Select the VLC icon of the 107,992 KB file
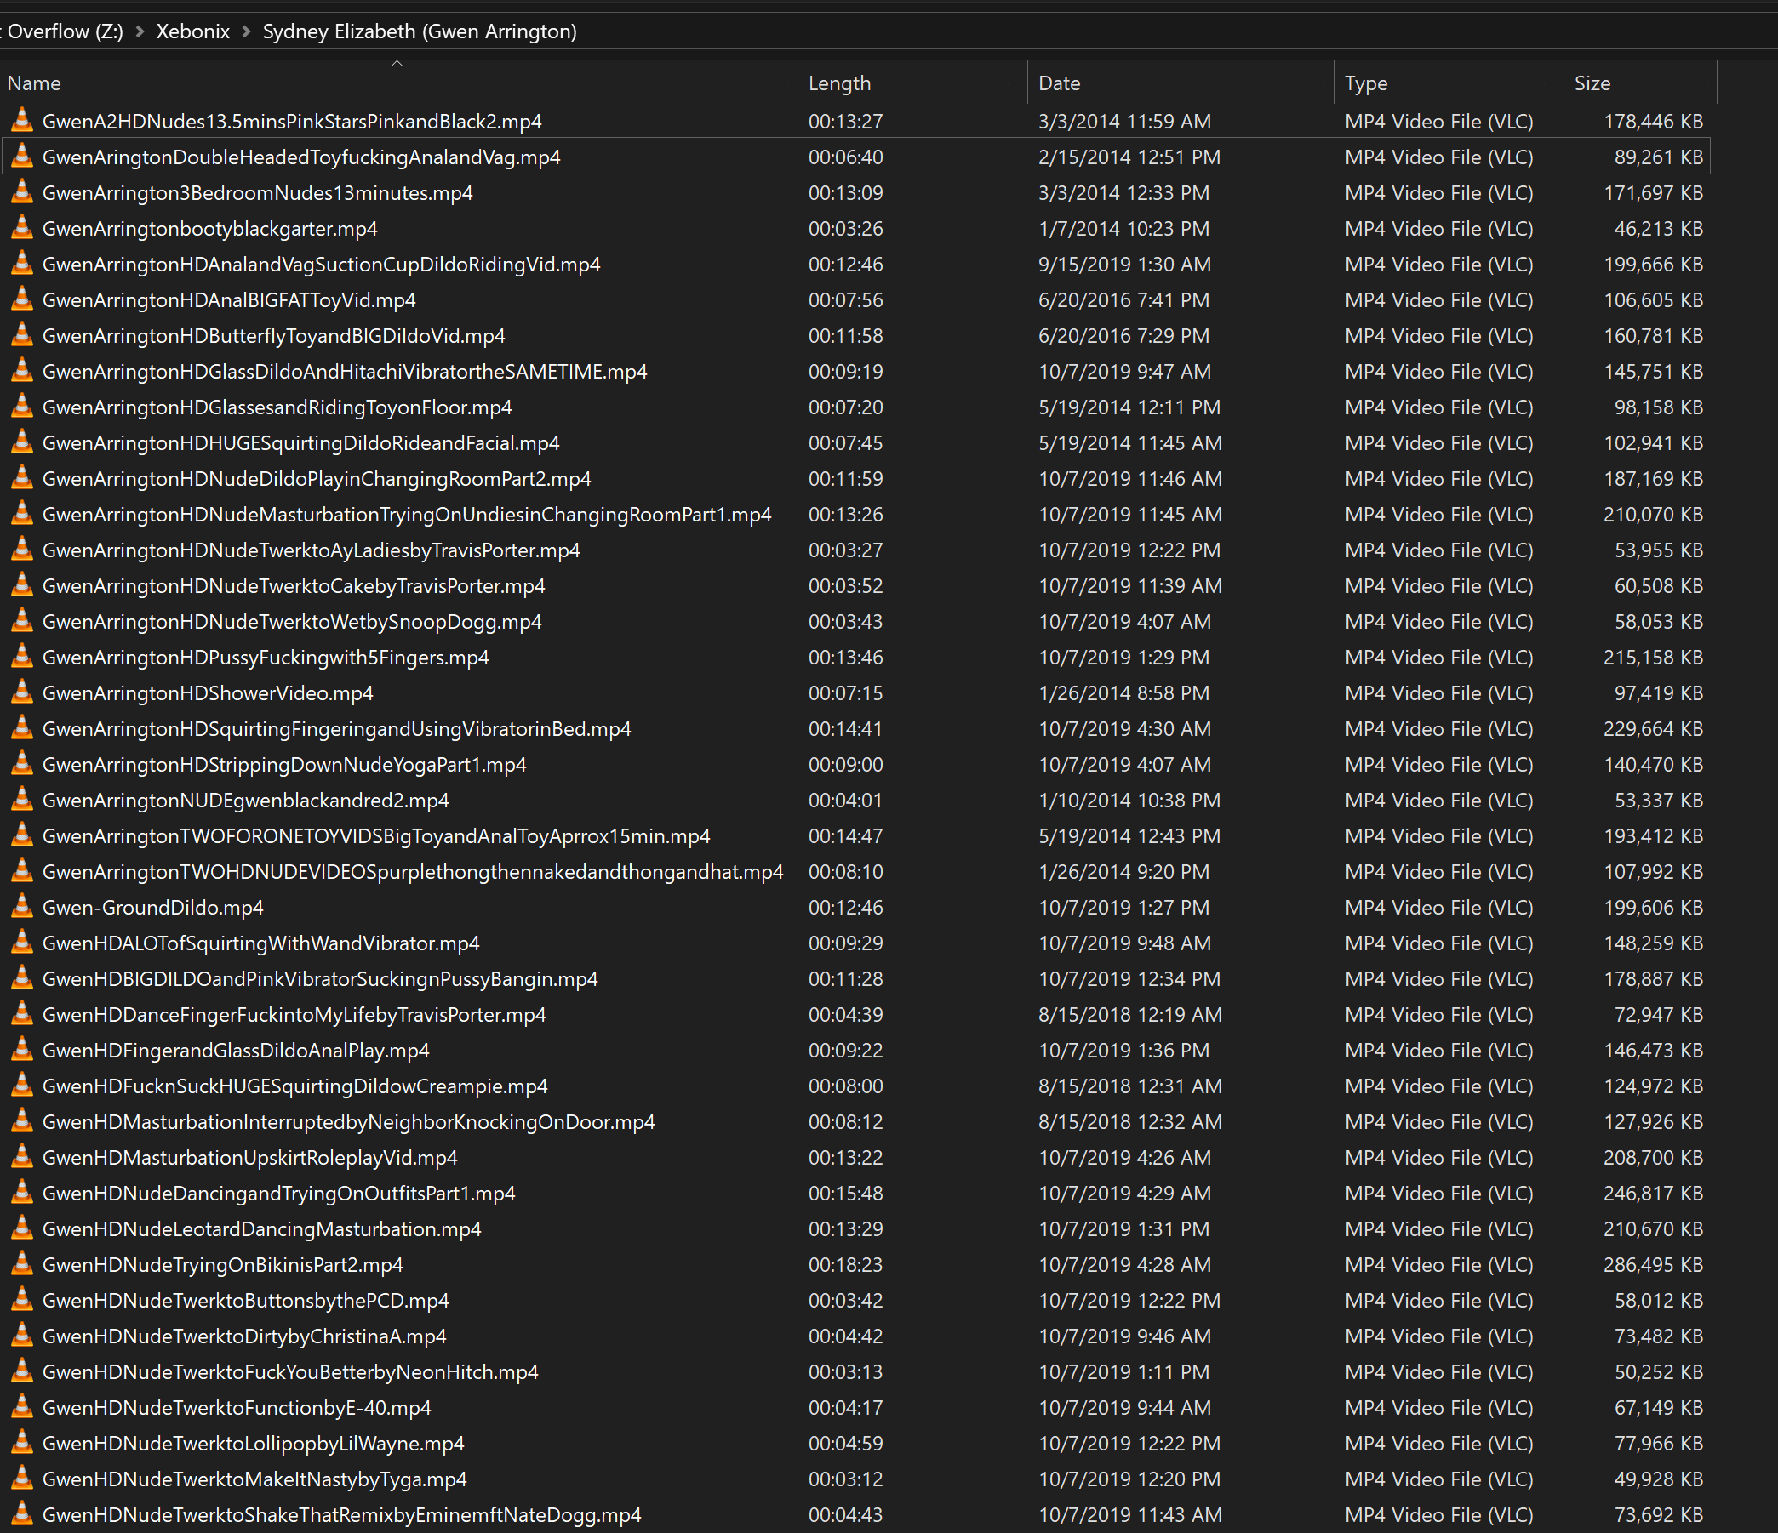1778x1533 pixels. [22, 872]
